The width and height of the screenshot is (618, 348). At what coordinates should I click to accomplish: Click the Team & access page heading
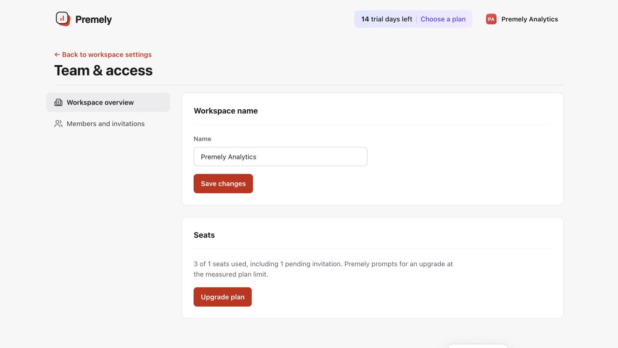click(x=103, y=71)
